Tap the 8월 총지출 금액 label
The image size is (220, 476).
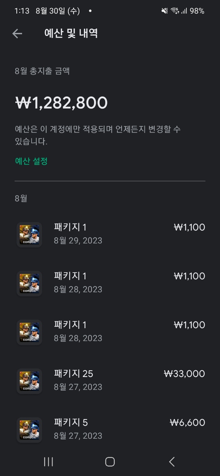(42, 71)
